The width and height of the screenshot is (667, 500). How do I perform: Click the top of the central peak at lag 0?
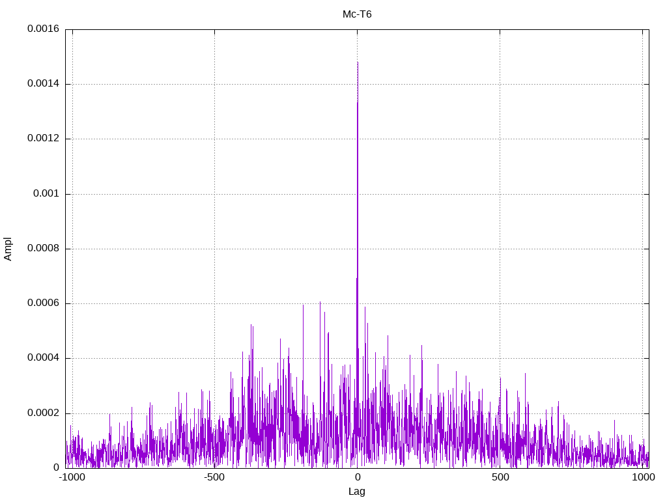tap(358, 62)
